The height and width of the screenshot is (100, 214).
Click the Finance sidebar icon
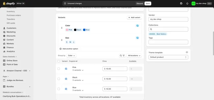coord(4,48)
